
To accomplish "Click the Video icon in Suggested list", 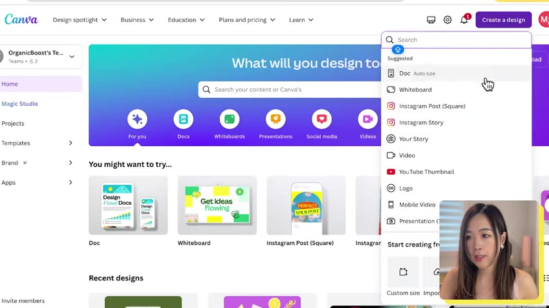I will pos(391,155).
